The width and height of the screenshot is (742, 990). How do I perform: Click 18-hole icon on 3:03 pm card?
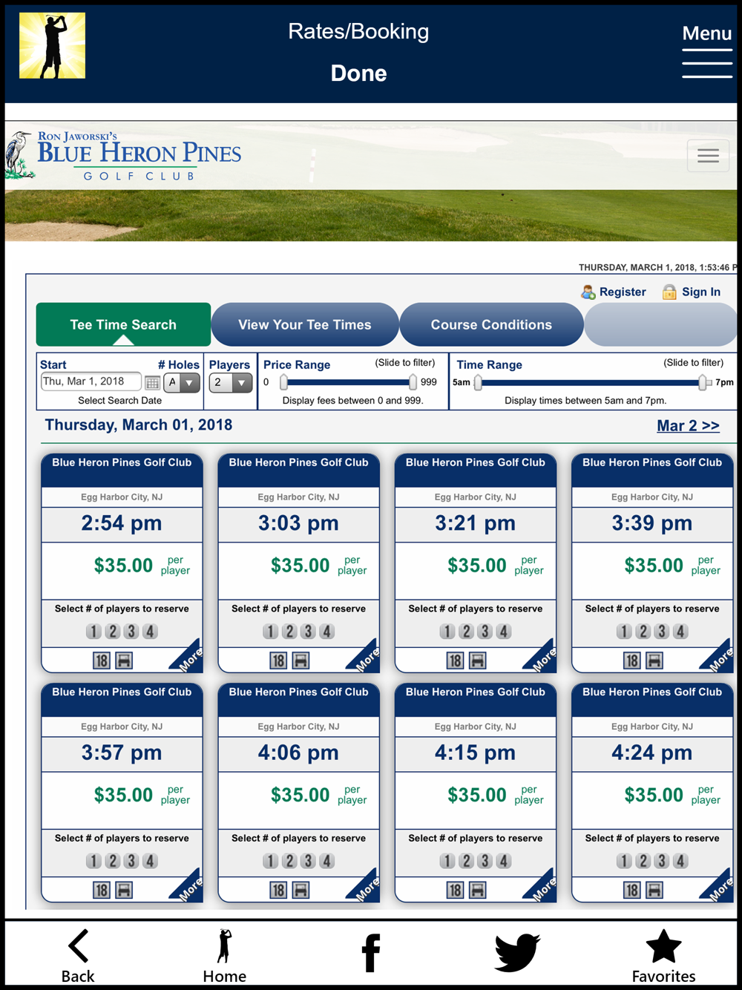tap(278, 660)
